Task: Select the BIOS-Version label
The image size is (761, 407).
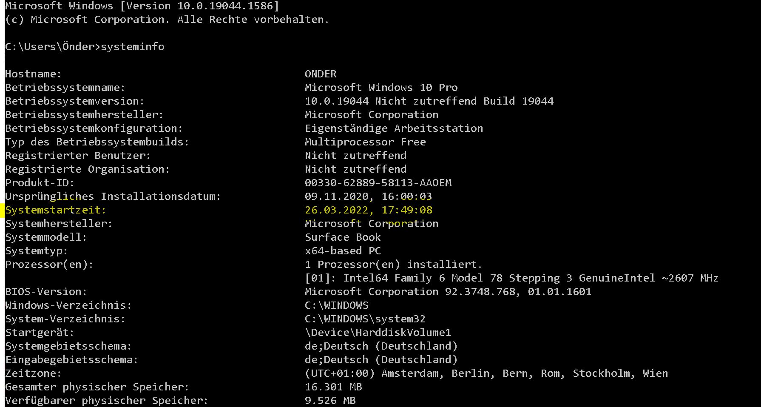Action: pos(46,292)
